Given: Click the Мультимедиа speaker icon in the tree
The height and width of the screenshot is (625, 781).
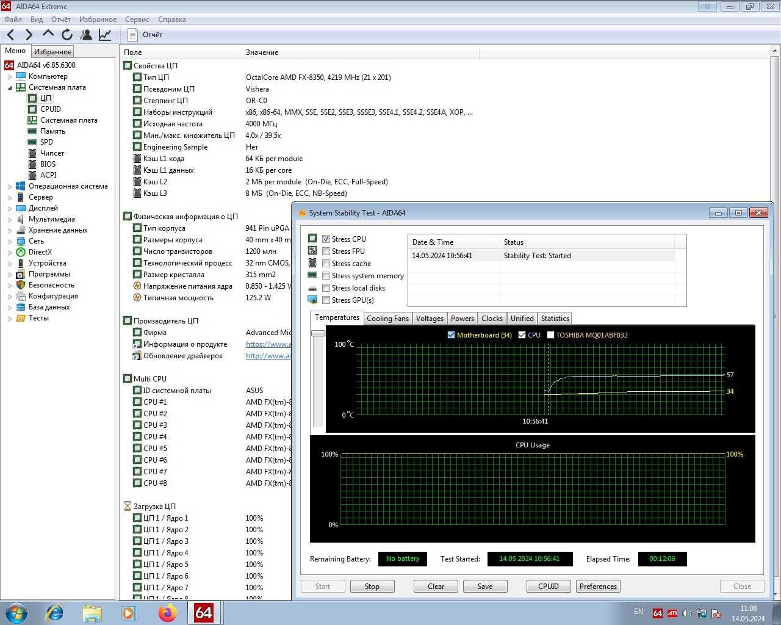Looking at the screenshot, I should 21,219.
